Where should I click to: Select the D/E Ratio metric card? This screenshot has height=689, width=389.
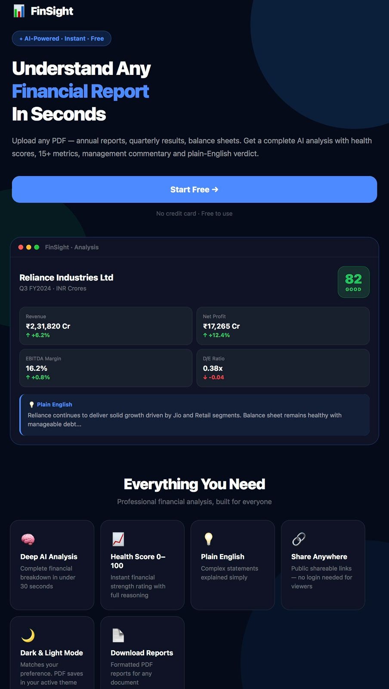[x=283, y=368]
